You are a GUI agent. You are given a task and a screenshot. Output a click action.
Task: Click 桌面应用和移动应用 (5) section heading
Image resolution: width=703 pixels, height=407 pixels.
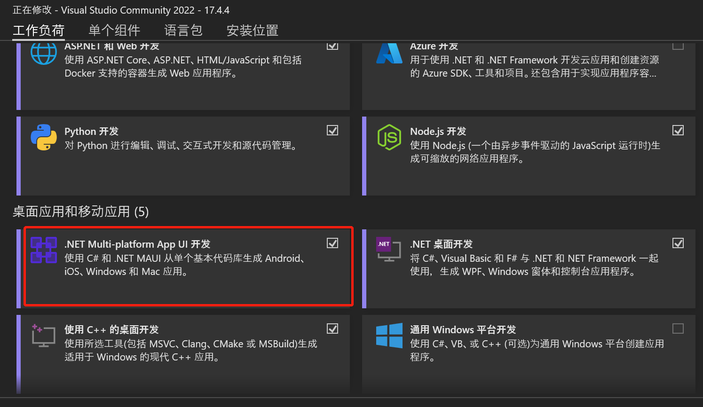(80, 211)
